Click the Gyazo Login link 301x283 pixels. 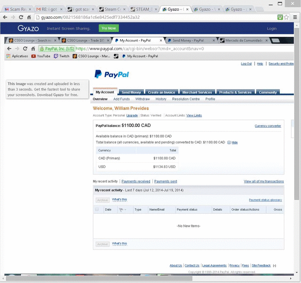pyautogui.click(x=272, y=28)
